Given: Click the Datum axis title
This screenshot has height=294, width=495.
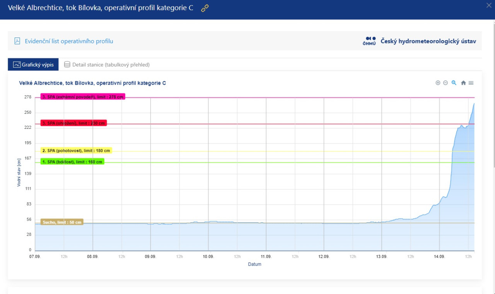Looking at the screenshot, I should click(254, 265).
